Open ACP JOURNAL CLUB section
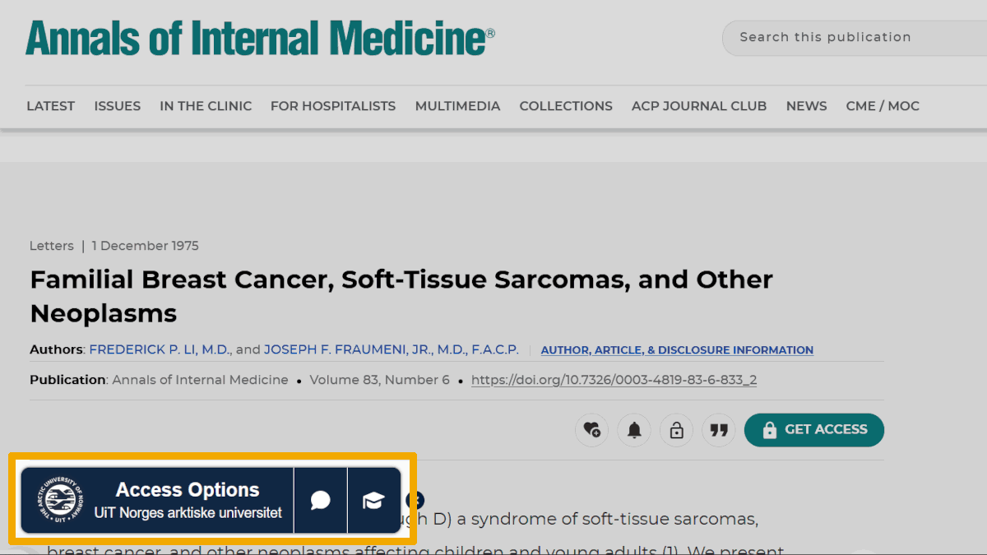The image size is (987, 555). [699, 106]
